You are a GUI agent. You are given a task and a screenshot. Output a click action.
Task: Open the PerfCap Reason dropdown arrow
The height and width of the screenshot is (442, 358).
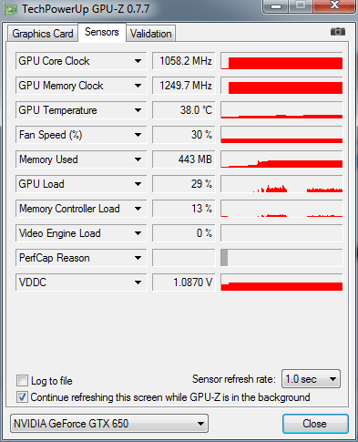click(138, 258)
